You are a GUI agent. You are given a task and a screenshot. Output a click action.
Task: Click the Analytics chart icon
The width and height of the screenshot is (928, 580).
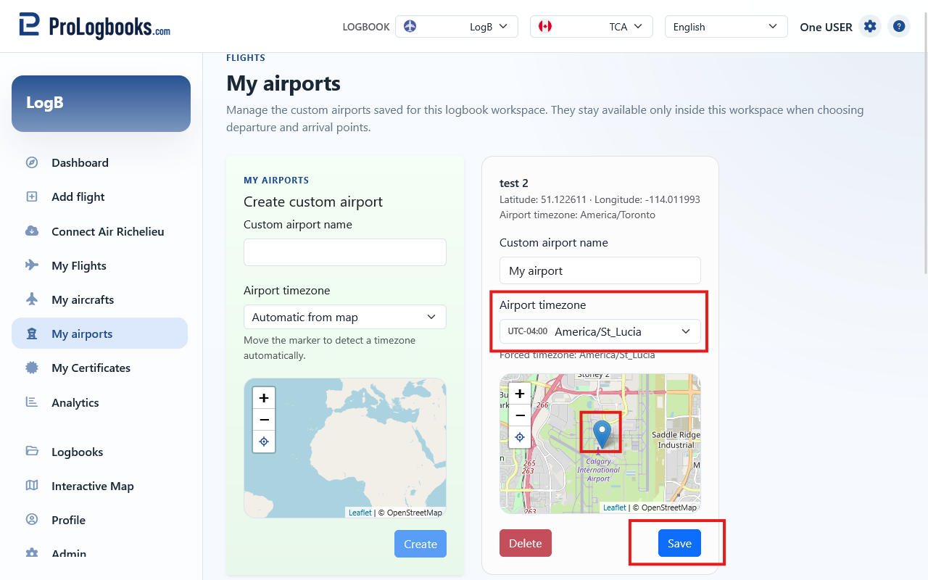(x=32, y=402)
